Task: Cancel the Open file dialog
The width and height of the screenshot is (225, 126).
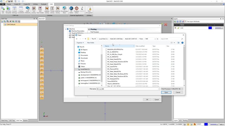Action: pos(178,92)
